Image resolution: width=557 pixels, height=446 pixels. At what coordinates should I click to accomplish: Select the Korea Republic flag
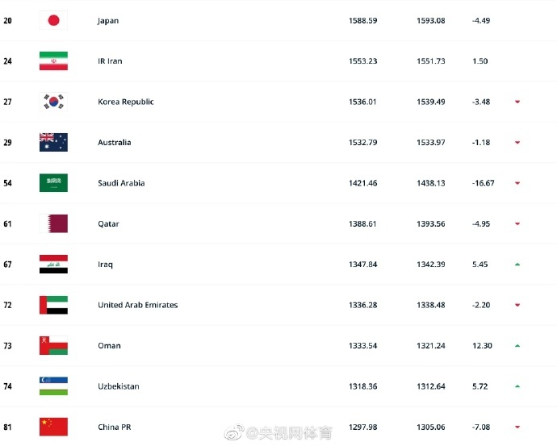click(53, 102)
